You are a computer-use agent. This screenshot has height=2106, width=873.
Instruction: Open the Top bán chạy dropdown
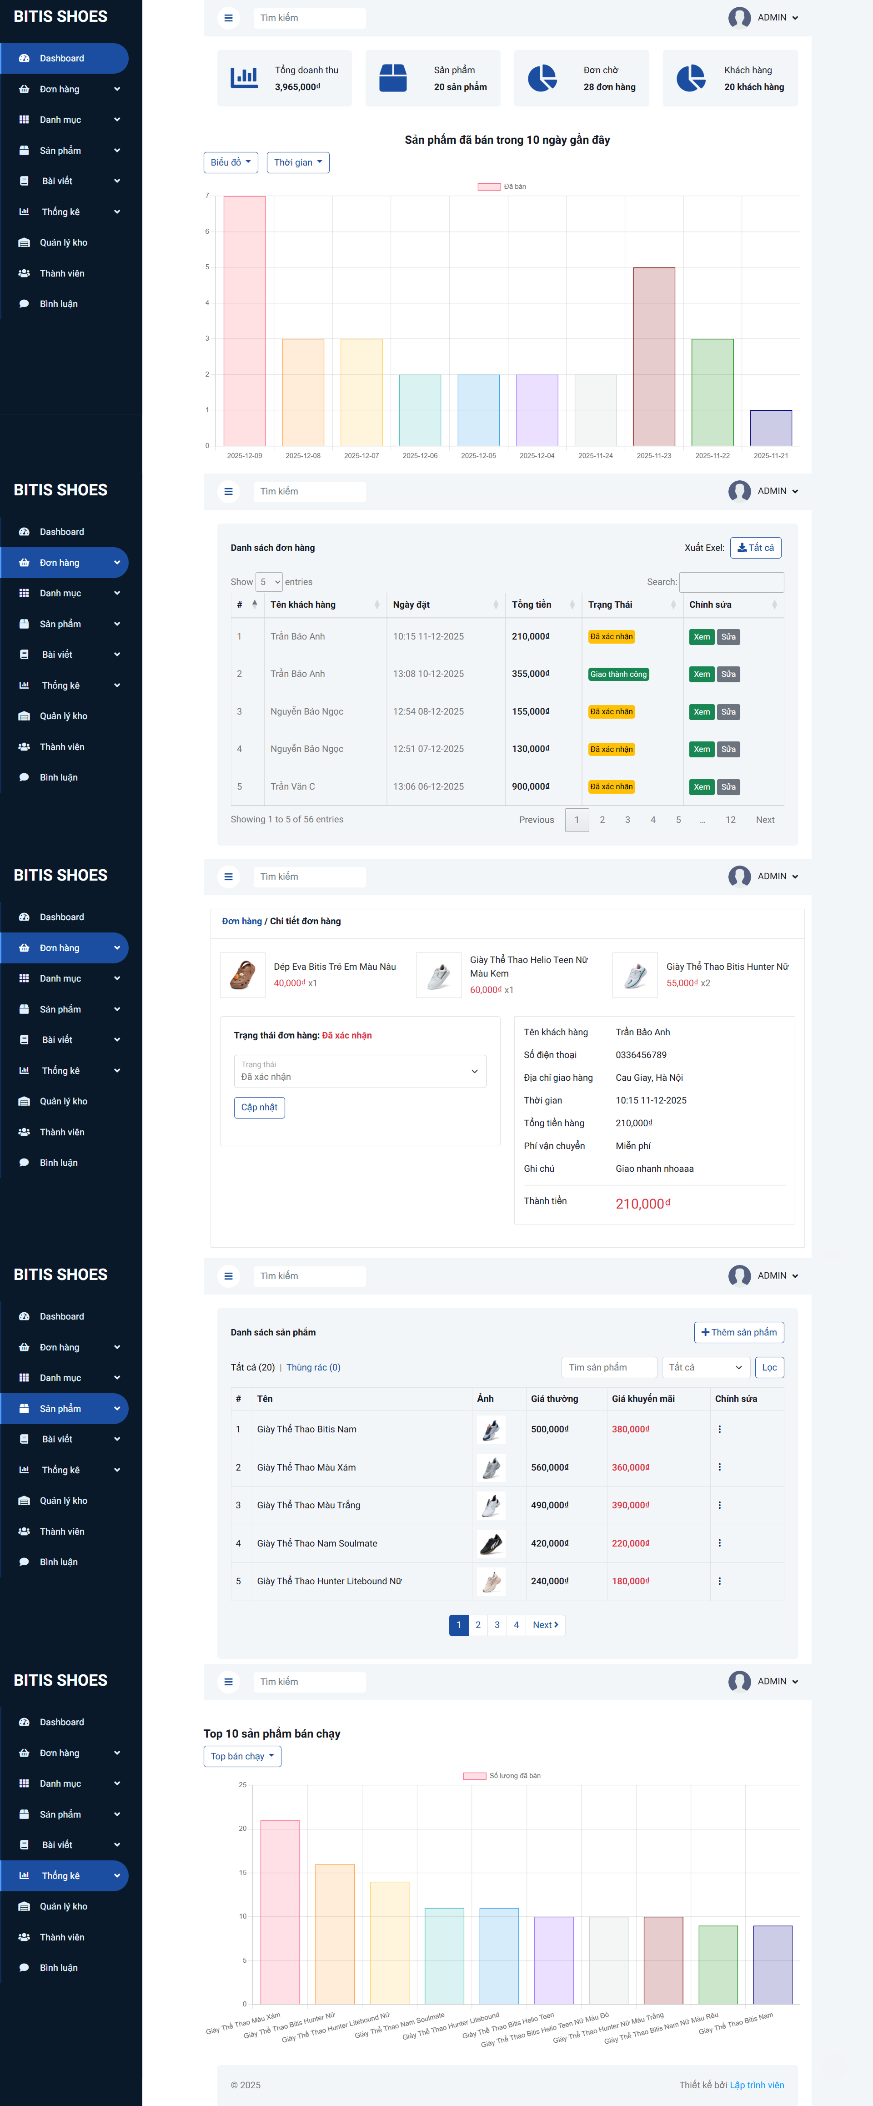[242, 1756]
